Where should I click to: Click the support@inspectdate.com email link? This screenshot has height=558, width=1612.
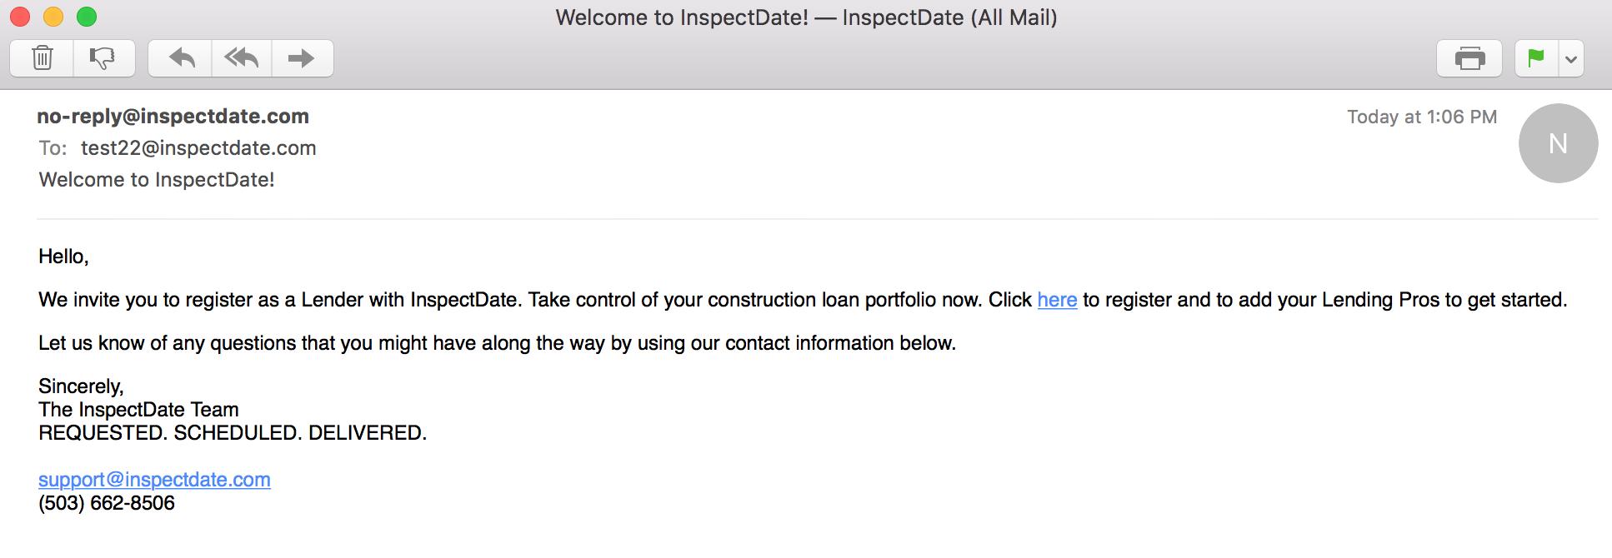point(154,480)
